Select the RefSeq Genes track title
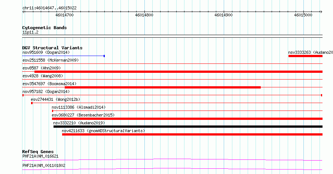 click(x=38, y=152)
